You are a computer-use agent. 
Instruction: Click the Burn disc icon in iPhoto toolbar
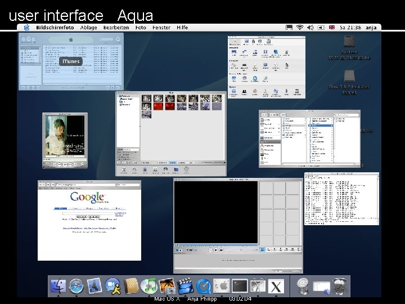(187, 169)
